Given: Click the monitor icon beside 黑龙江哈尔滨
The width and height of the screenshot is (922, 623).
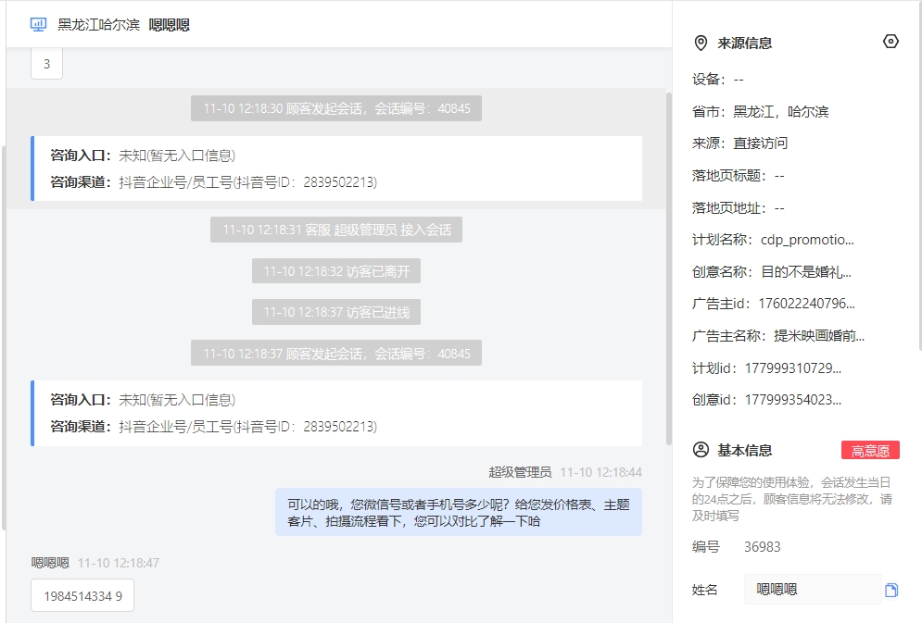Looking at the screenshot, I should tap(38, 25).
